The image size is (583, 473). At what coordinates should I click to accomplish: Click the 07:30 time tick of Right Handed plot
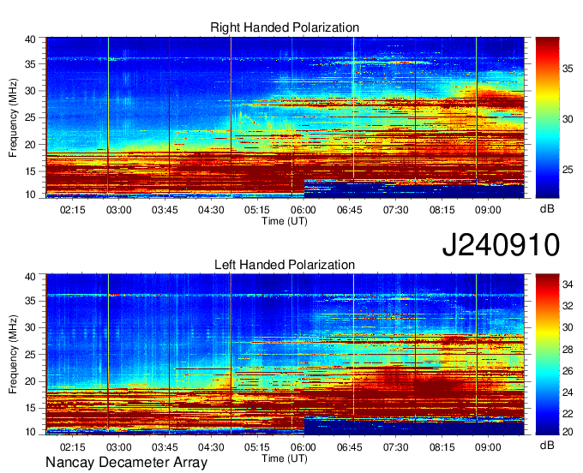[x=395, y=210]
